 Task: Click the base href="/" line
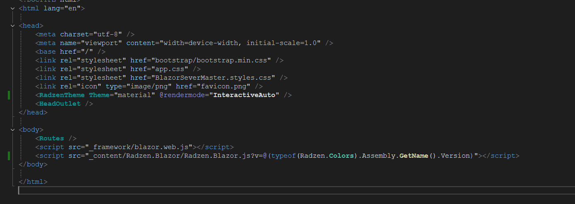coord(70,52)
